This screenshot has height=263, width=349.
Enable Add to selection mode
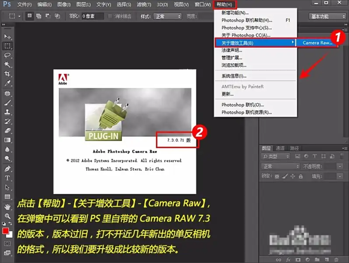click(x=39, y=15)
